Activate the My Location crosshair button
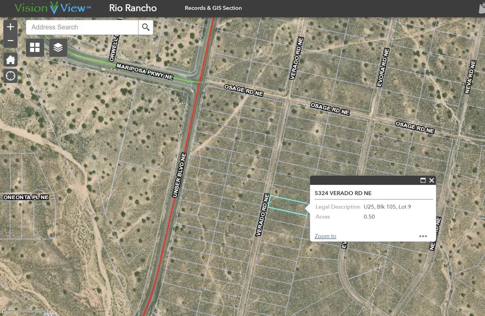Viewport: 485px width, 316px height. [x=11, y=76]
